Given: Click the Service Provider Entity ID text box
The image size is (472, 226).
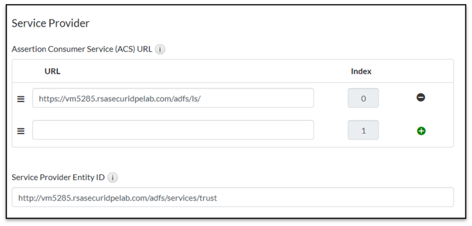Looking at the screenshot, I should [x=232, y=197].
